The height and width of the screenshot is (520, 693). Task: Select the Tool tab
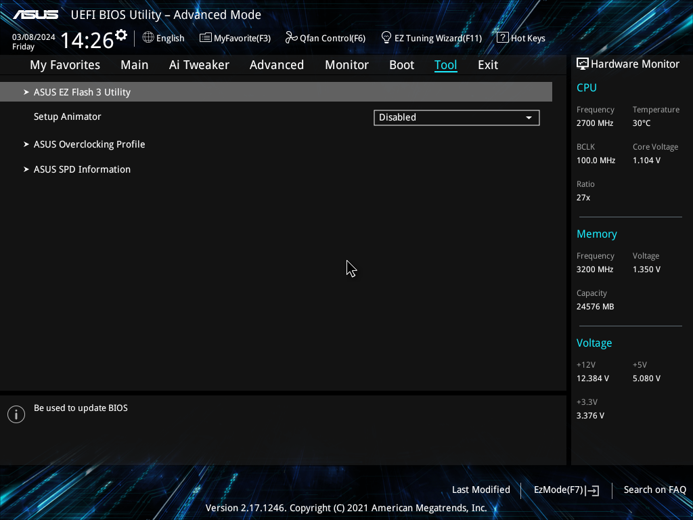click(x=445, y=65)
